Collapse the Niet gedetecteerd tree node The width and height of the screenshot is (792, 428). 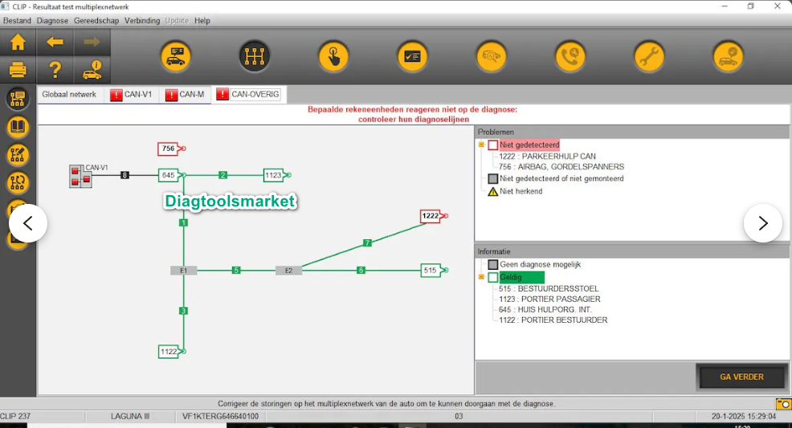481,145
